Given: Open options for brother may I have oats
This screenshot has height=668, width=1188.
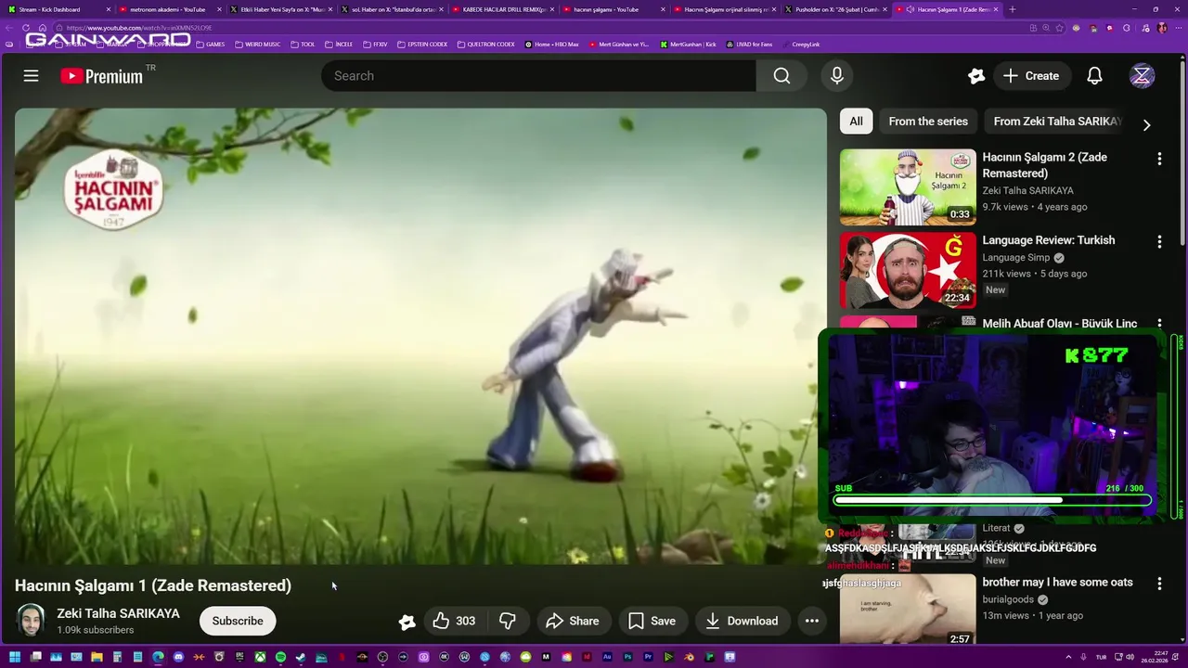Looking at the screenshot, I should (x=1159, y=584).
